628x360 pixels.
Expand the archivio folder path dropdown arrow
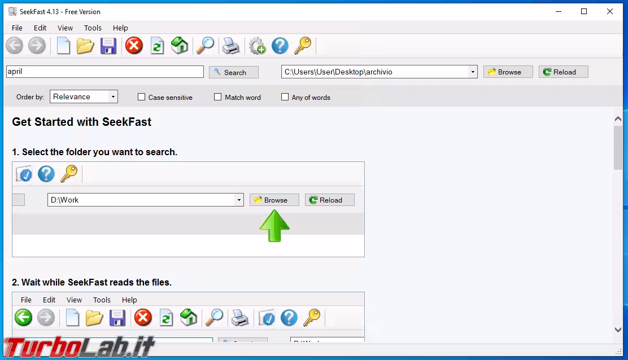pos(473,72)
